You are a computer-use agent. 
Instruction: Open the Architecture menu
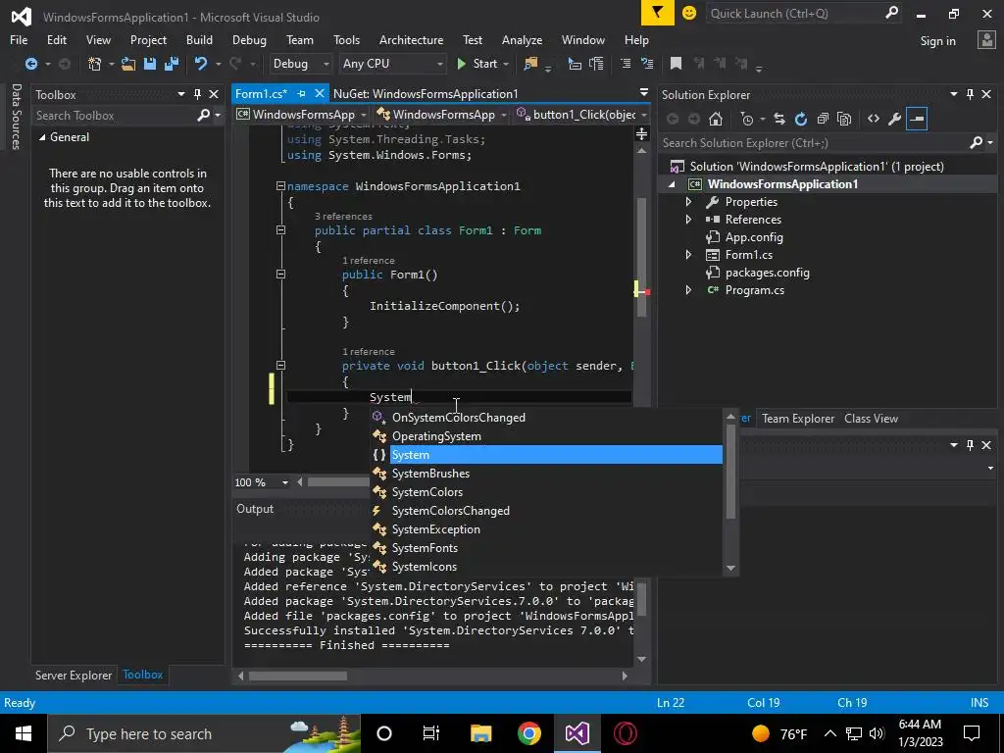pos(411,39)
